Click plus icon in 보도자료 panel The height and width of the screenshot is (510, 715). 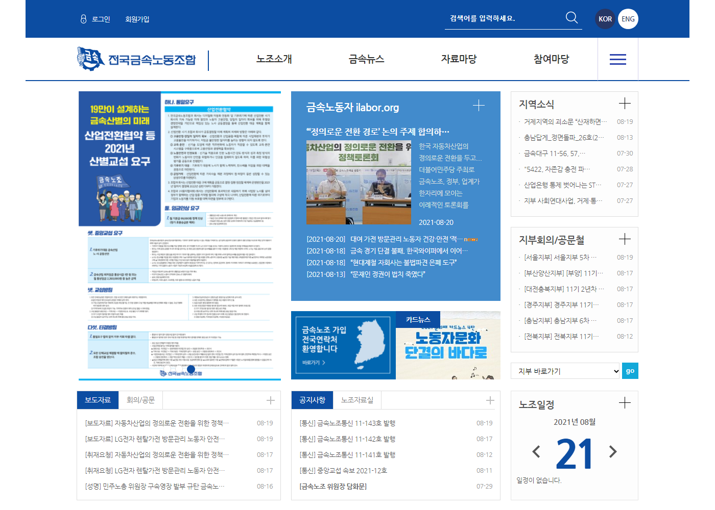click(271, 400)
